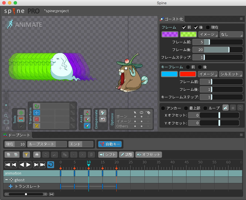Toggle the dopesheet lock icon

pos(37,155)
